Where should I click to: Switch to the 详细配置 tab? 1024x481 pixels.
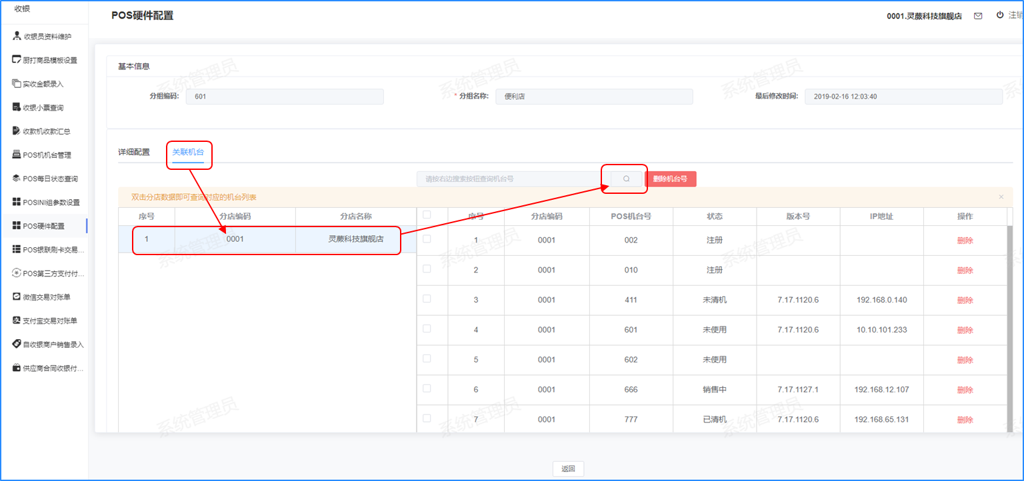pos(134,152)
